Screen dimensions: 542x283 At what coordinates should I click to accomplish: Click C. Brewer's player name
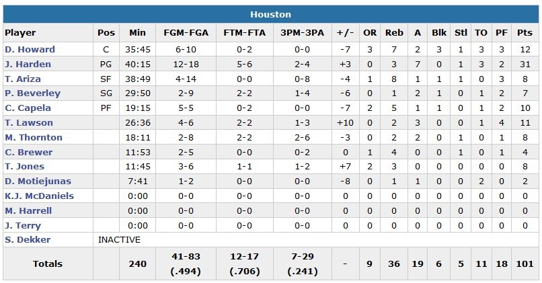pos(28,152)
